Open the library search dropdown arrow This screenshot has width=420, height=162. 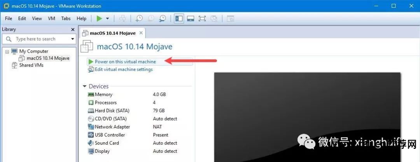72,39
